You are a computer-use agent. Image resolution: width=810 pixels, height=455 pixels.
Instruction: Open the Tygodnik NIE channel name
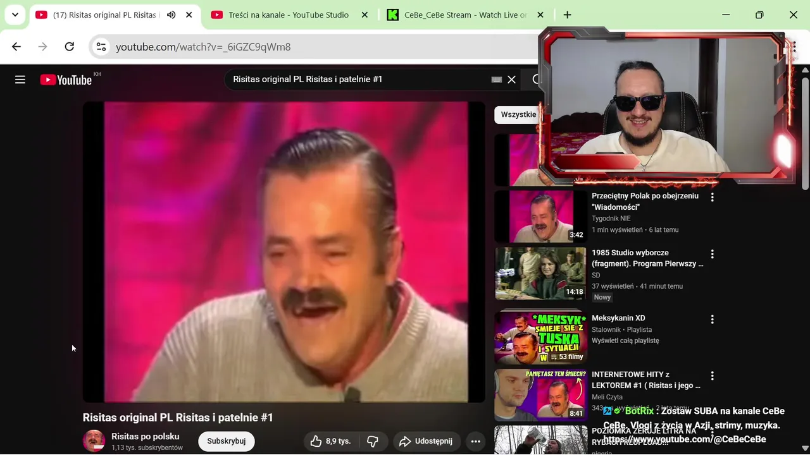click(x=611, y=219)
